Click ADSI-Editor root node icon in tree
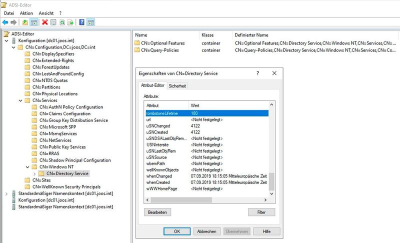 click(x=6, y=34)
